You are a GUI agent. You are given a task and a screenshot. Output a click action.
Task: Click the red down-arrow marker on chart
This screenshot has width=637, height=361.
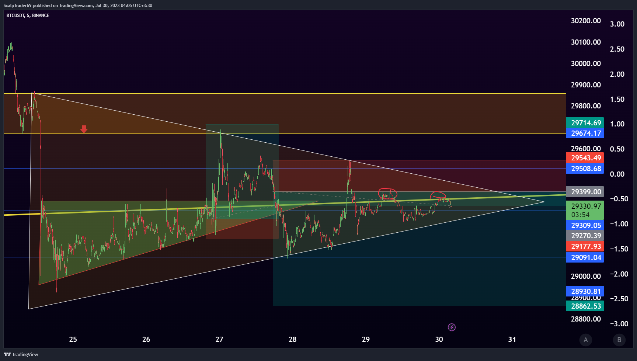click(x=84, y=129)
